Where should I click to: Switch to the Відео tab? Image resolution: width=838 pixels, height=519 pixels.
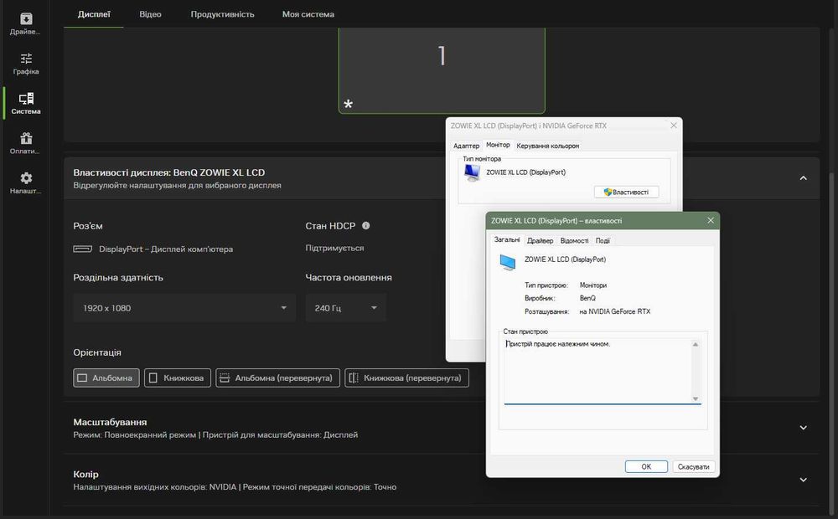pyautogui.click(x=150, y=14)
